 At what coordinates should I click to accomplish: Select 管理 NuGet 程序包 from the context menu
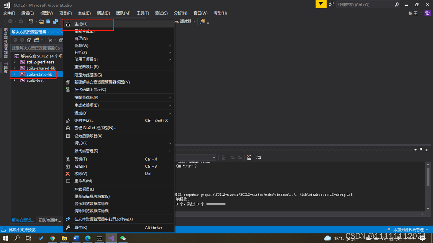click(x=95, y=128)
